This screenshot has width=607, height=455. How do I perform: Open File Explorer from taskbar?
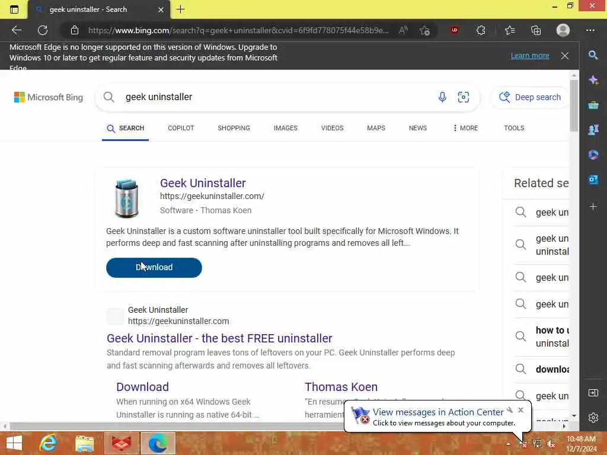click(x=84, y=443)
